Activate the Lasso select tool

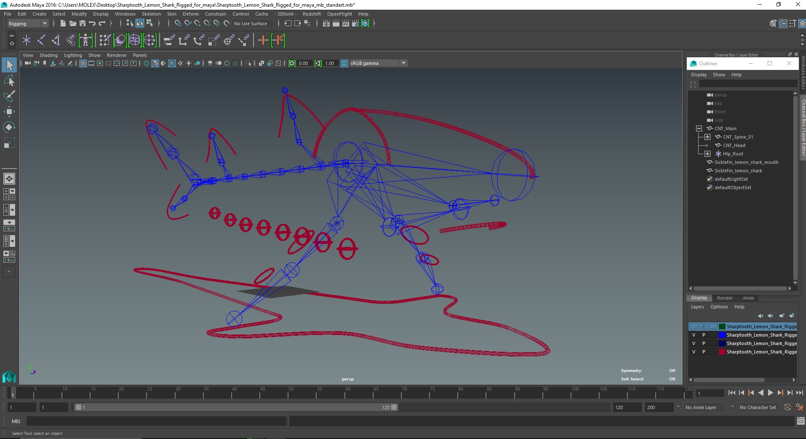point(9,80)
